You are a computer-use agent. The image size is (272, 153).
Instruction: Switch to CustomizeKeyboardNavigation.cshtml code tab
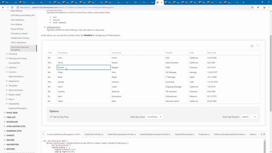click(64, 134)
